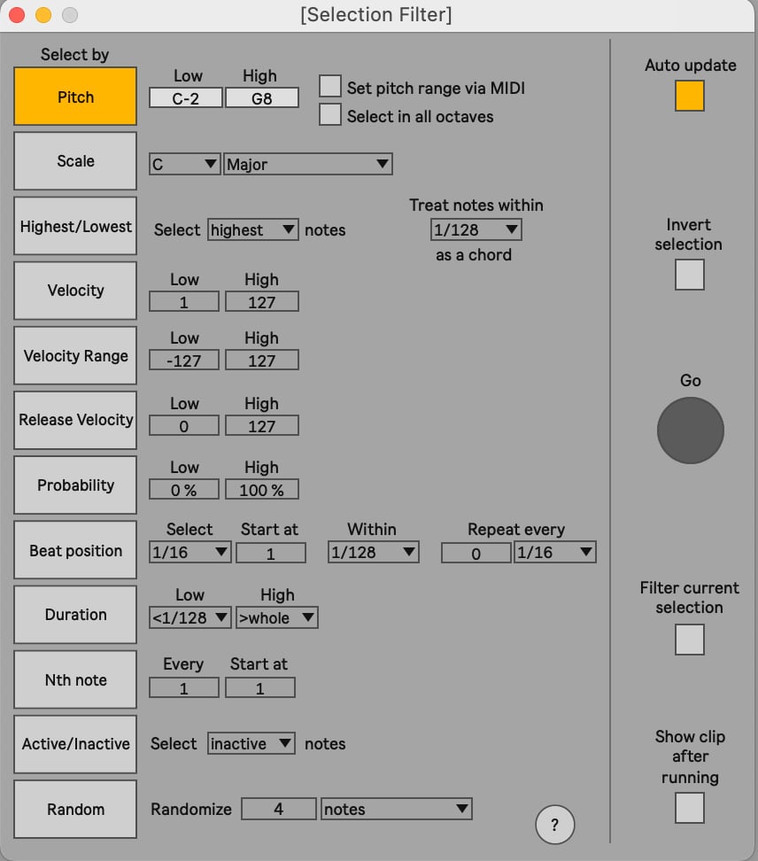Open help with the question mark button
This screenshot has width=758, height=861.
click(555, 824)
